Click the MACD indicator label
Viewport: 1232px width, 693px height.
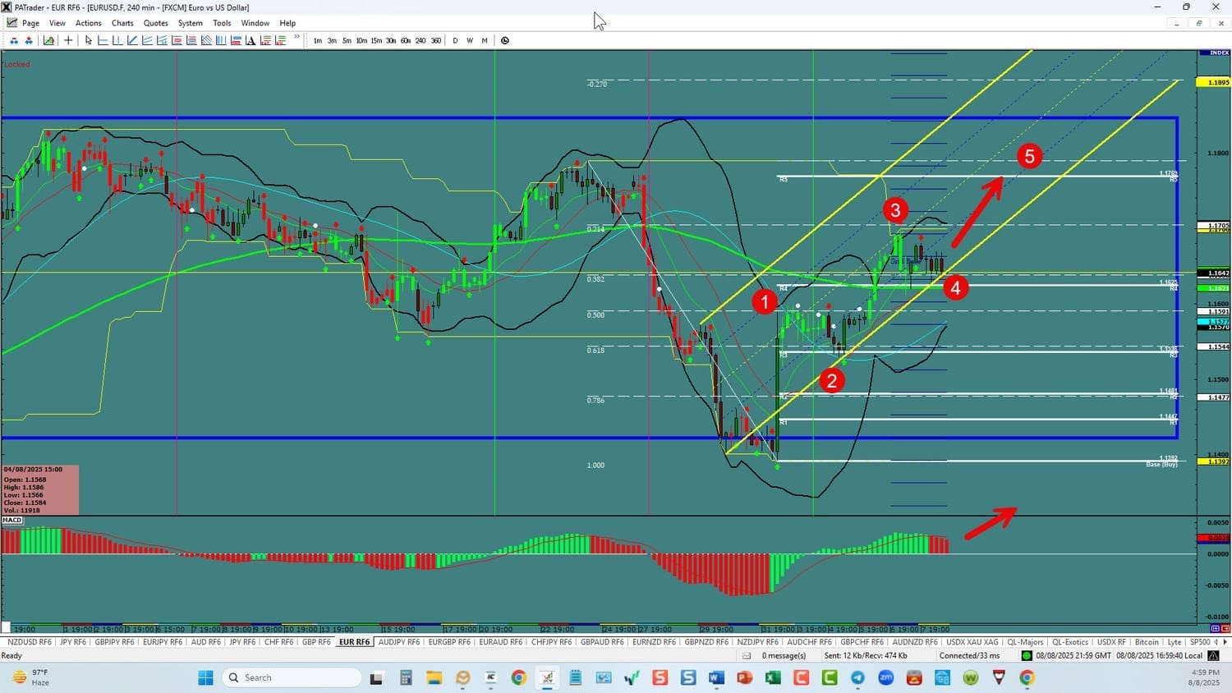coord(12,521)
